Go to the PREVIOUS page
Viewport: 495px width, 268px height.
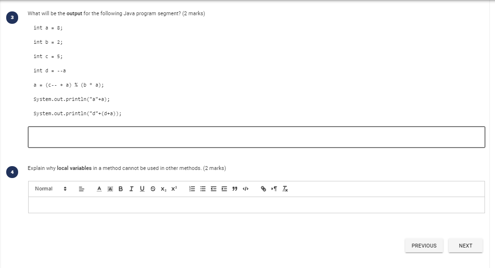tap(424, 246)
